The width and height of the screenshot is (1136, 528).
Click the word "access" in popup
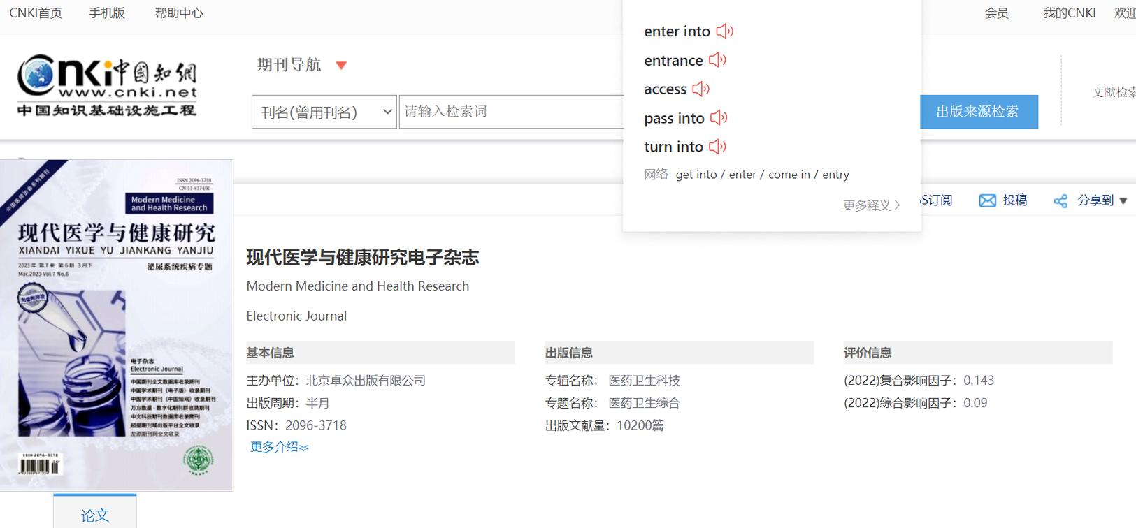click(x=665, y=89)
